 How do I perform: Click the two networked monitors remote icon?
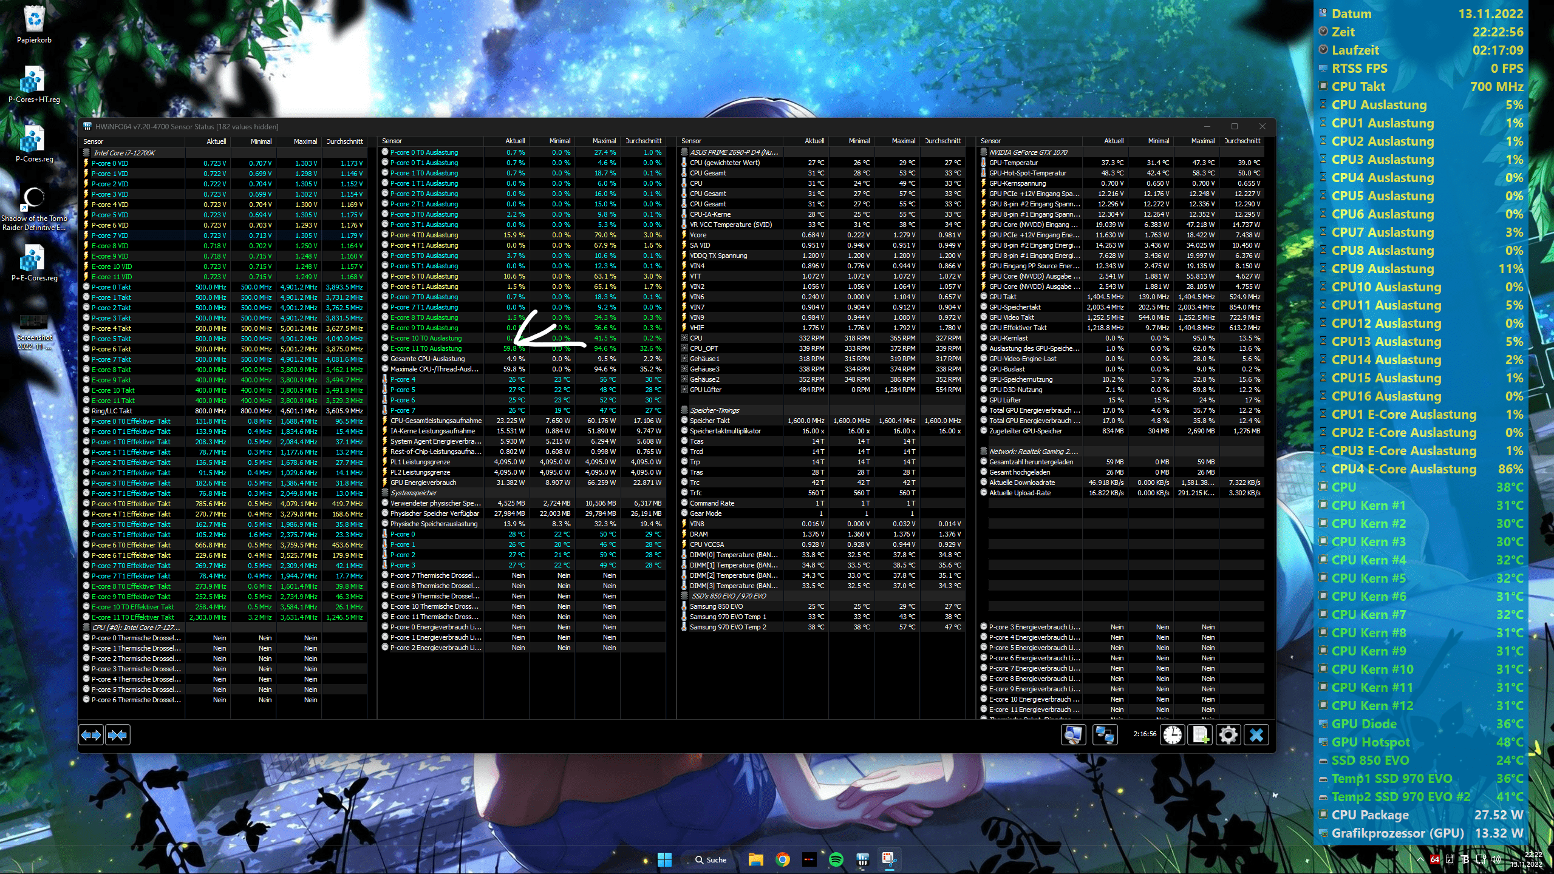pyautogui.click(x=1105, y=735)
